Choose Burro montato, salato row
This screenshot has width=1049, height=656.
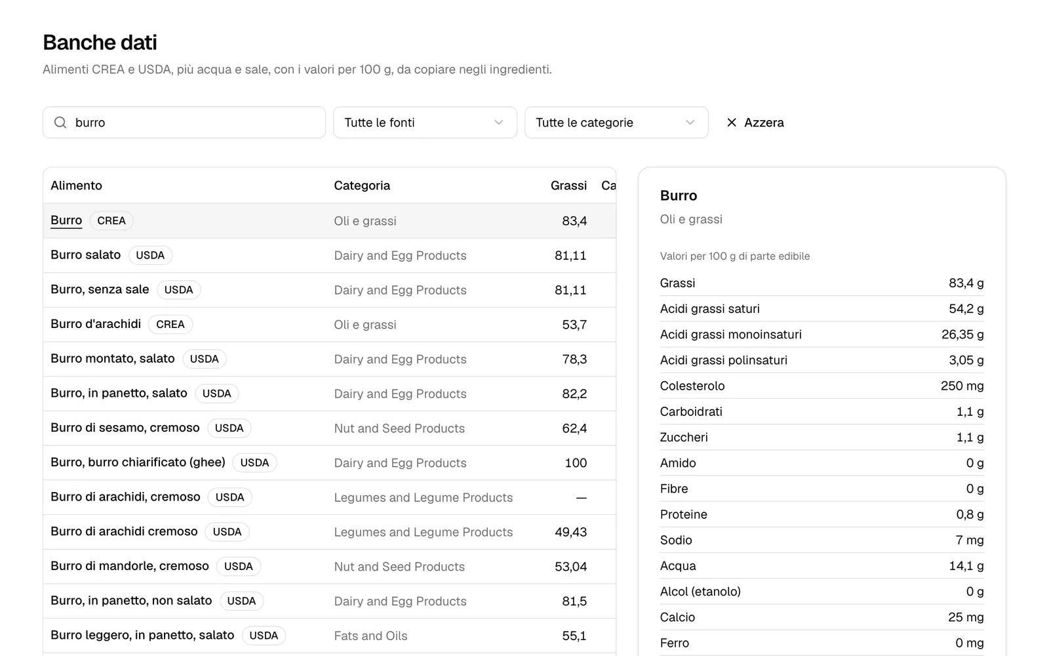[330, 359]
